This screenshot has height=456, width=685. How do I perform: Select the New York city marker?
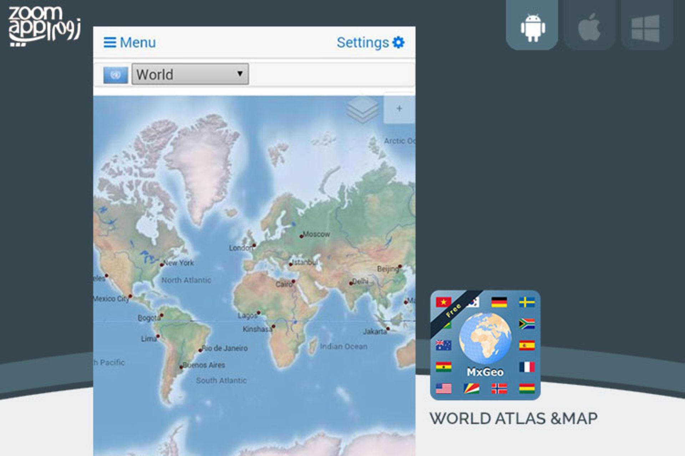point(162,265)
